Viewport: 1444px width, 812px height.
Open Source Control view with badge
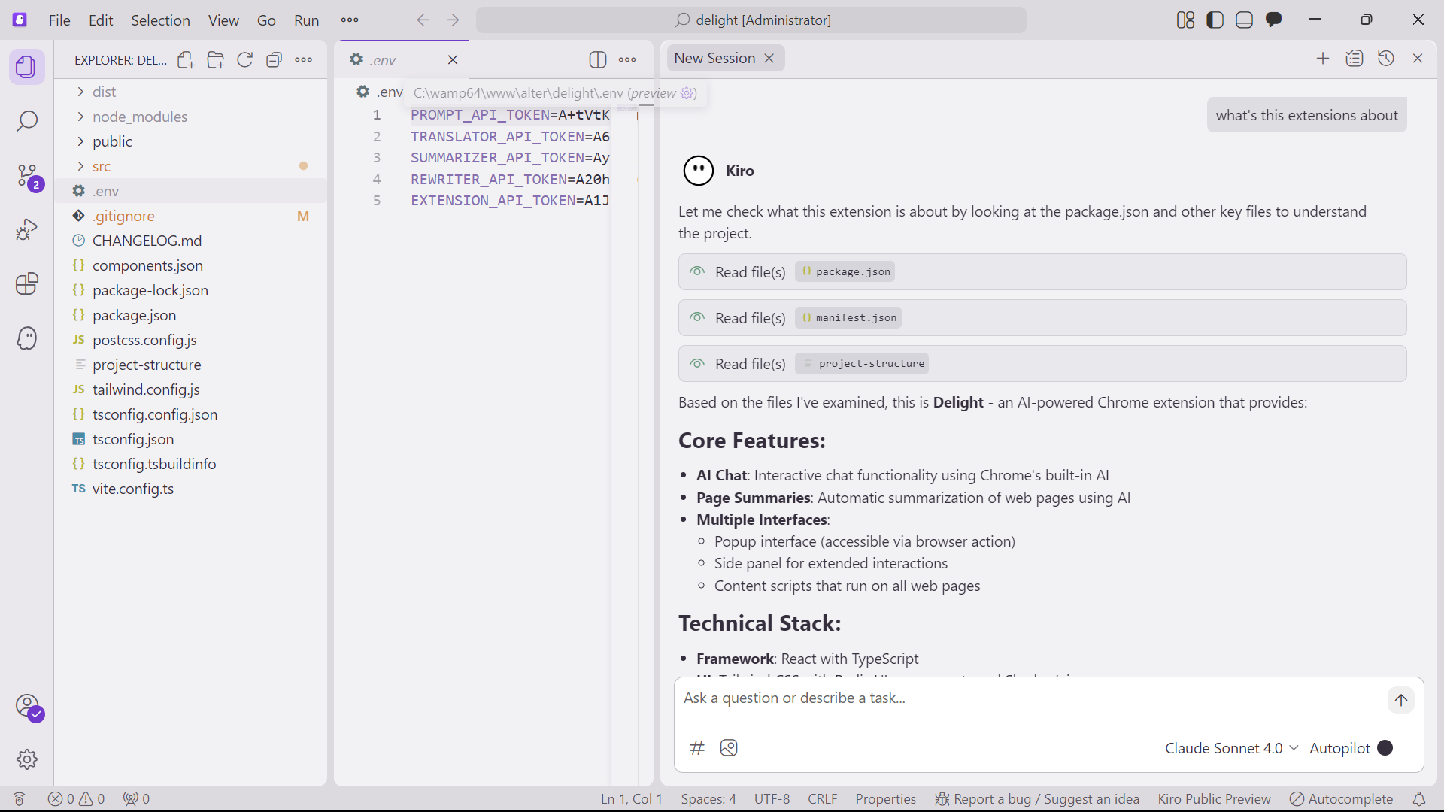tap(27, 176)
